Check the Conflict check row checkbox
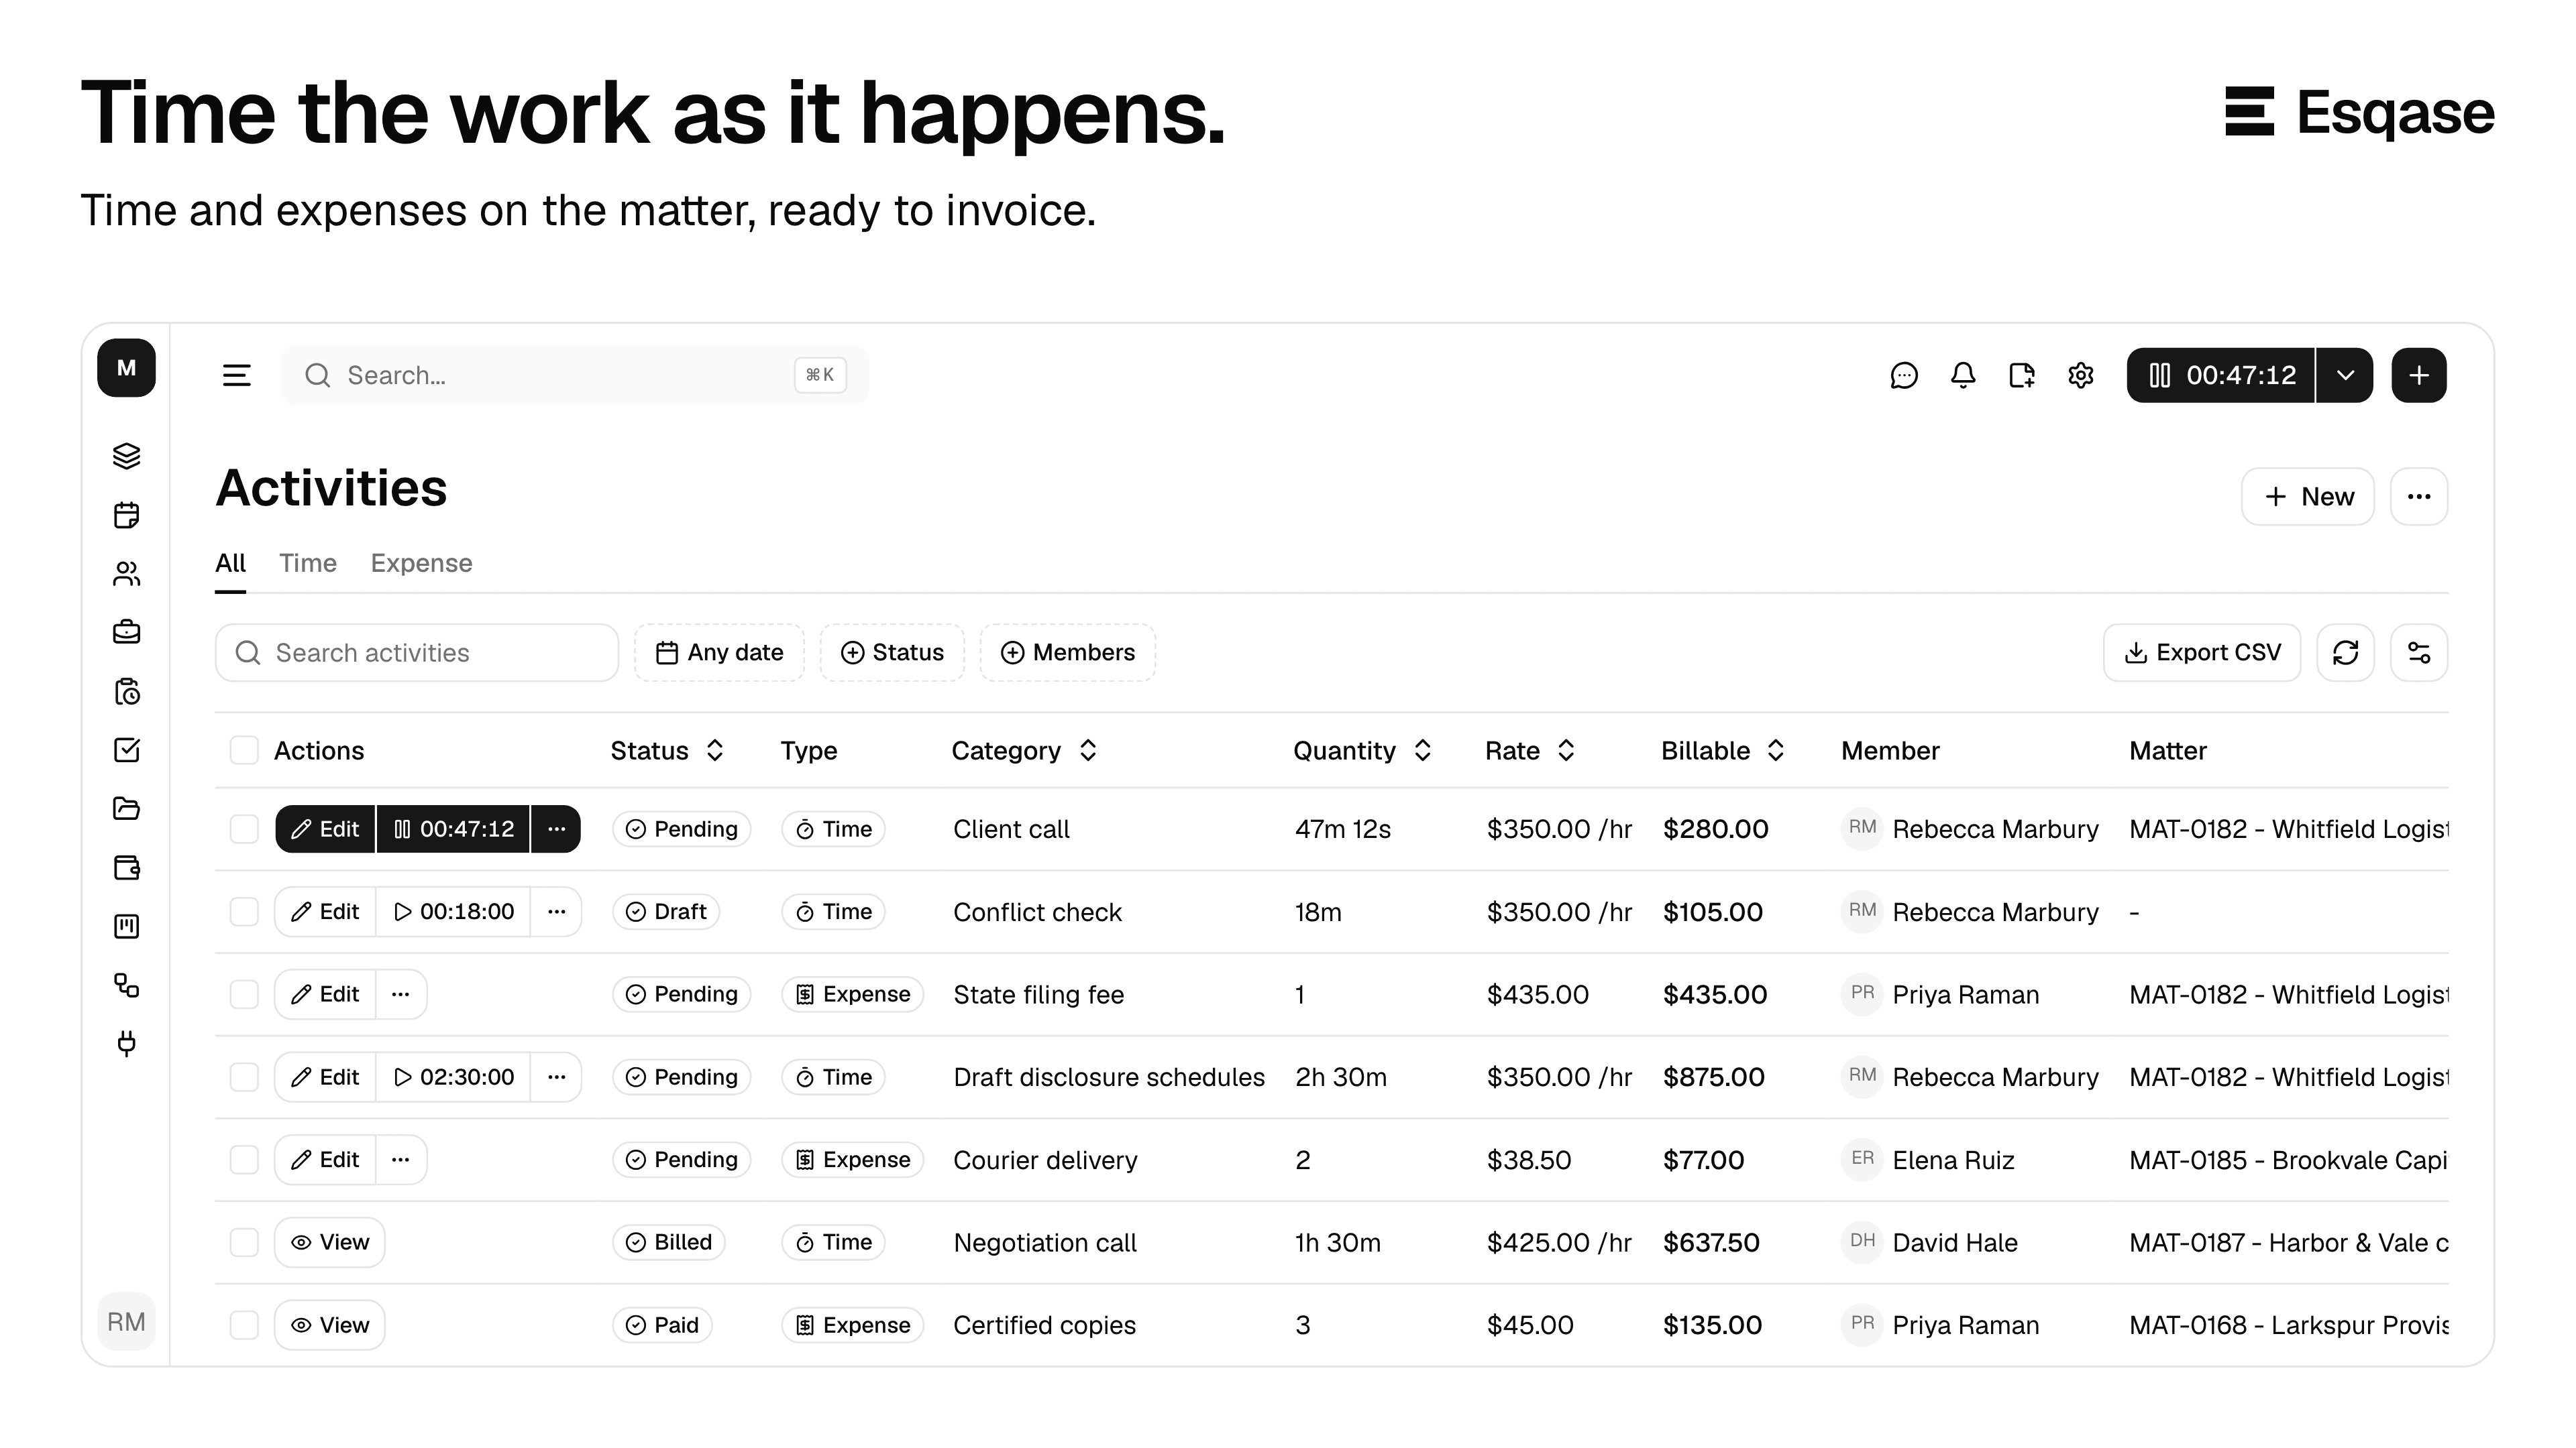The image size is (2576, 1448). click(244, 912)
